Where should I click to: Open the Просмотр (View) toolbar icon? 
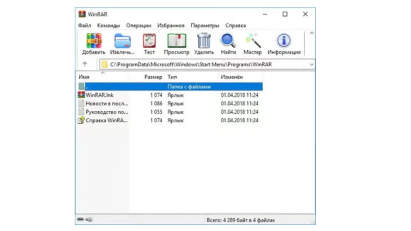coord(176,41)
